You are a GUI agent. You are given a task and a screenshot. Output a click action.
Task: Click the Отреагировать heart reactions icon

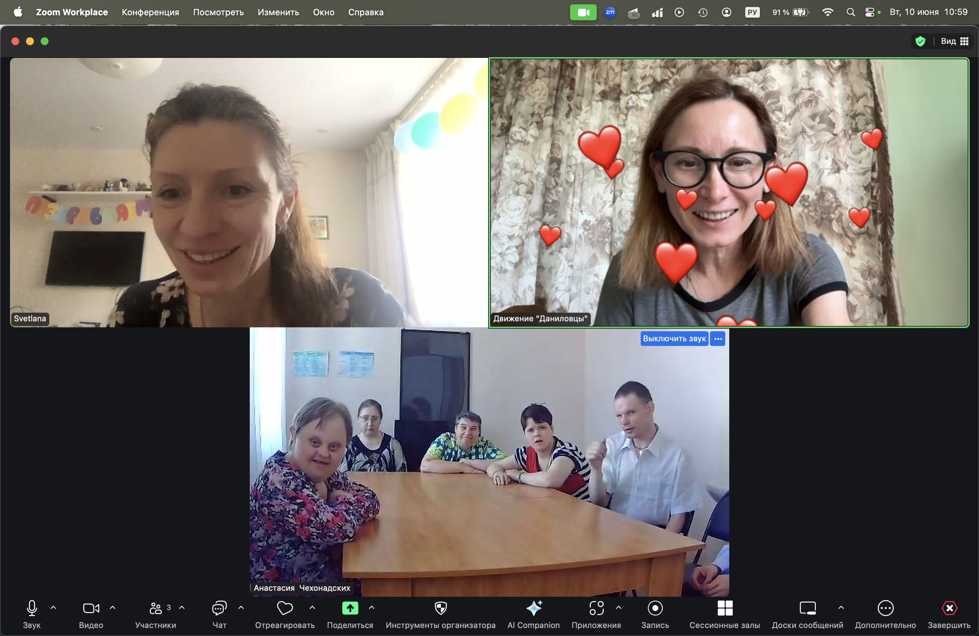285,609
